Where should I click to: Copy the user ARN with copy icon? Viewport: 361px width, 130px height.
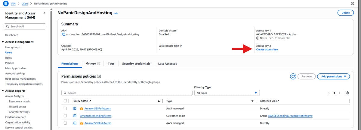click(x=63, y=34)
